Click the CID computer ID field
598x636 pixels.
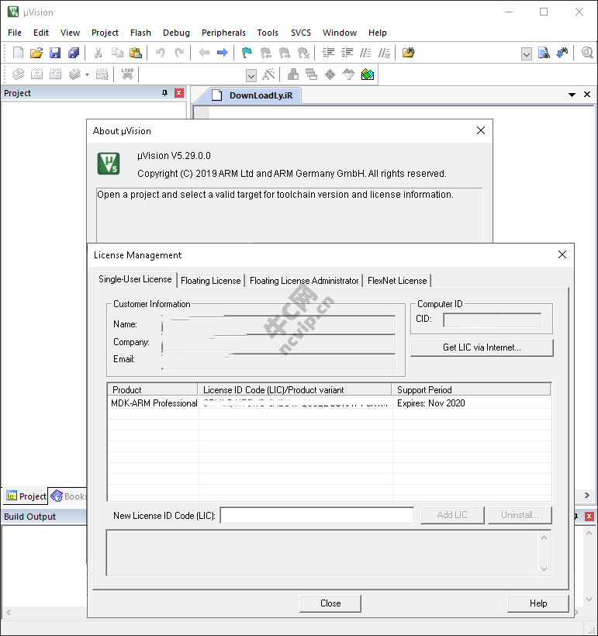[x=492, y=320]
